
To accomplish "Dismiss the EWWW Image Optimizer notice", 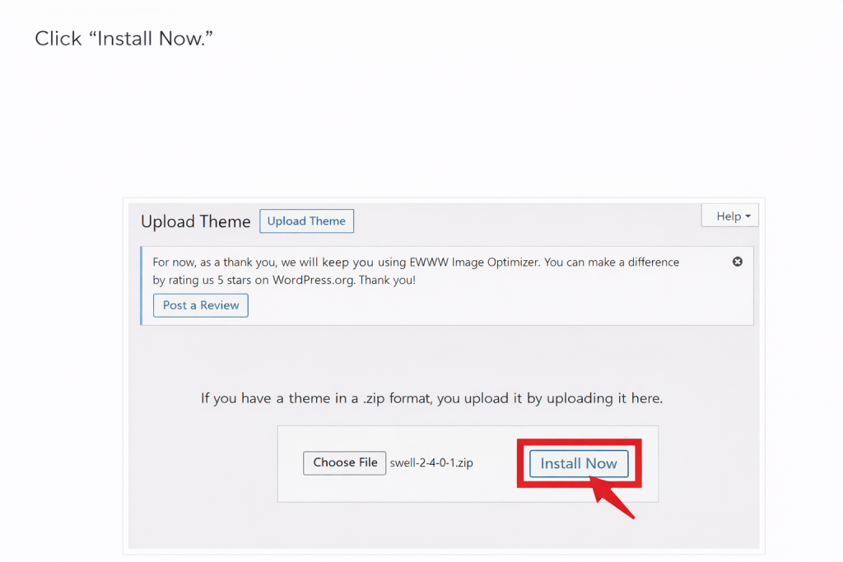I will click(737, 262).
